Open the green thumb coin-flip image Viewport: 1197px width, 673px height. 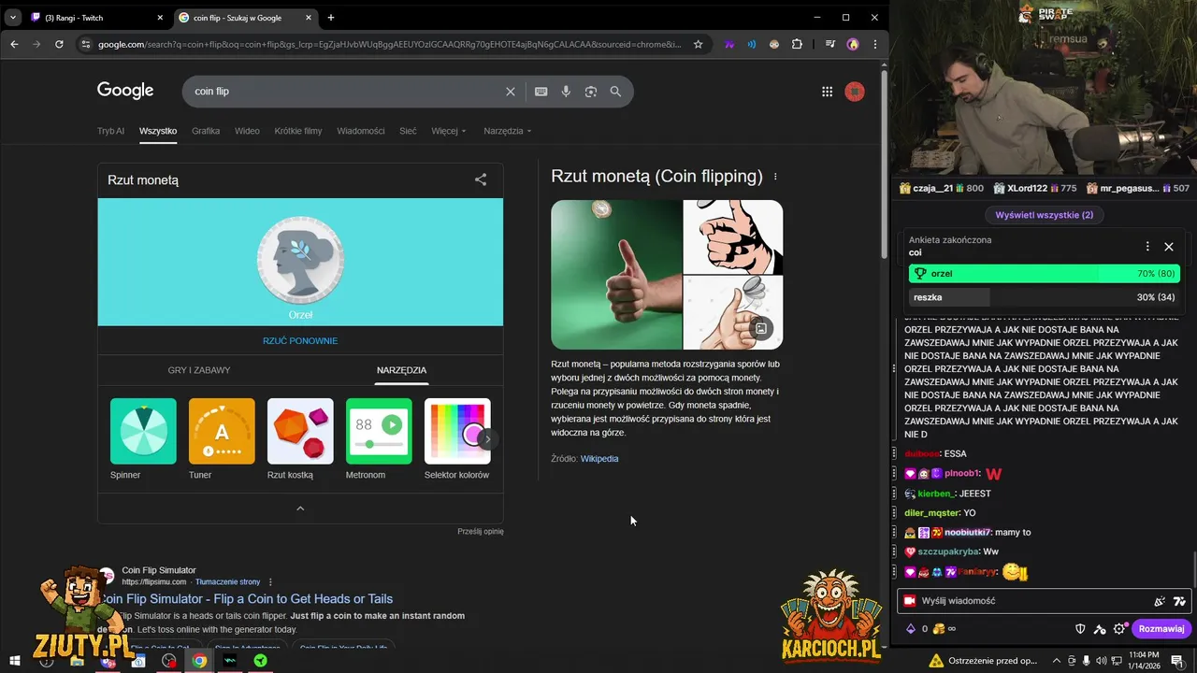[x=616, y=274]
